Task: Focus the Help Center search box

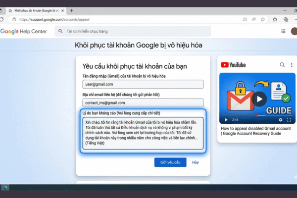Action: click(133, 31)
